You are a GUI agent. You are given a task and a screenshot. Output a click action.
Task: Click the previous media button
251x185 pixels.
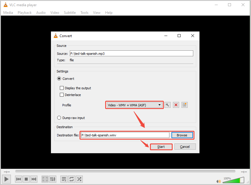pos(18,179)
